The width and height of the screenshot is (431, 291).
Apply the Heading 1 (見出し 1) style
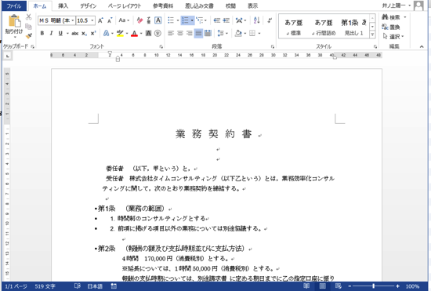(353, 27)
